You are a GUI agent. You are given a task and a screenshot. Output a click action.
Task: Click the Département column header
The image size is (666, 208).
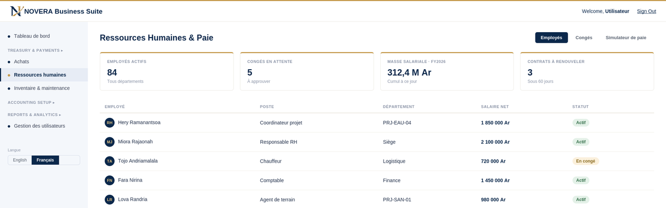tap(398, 107)
